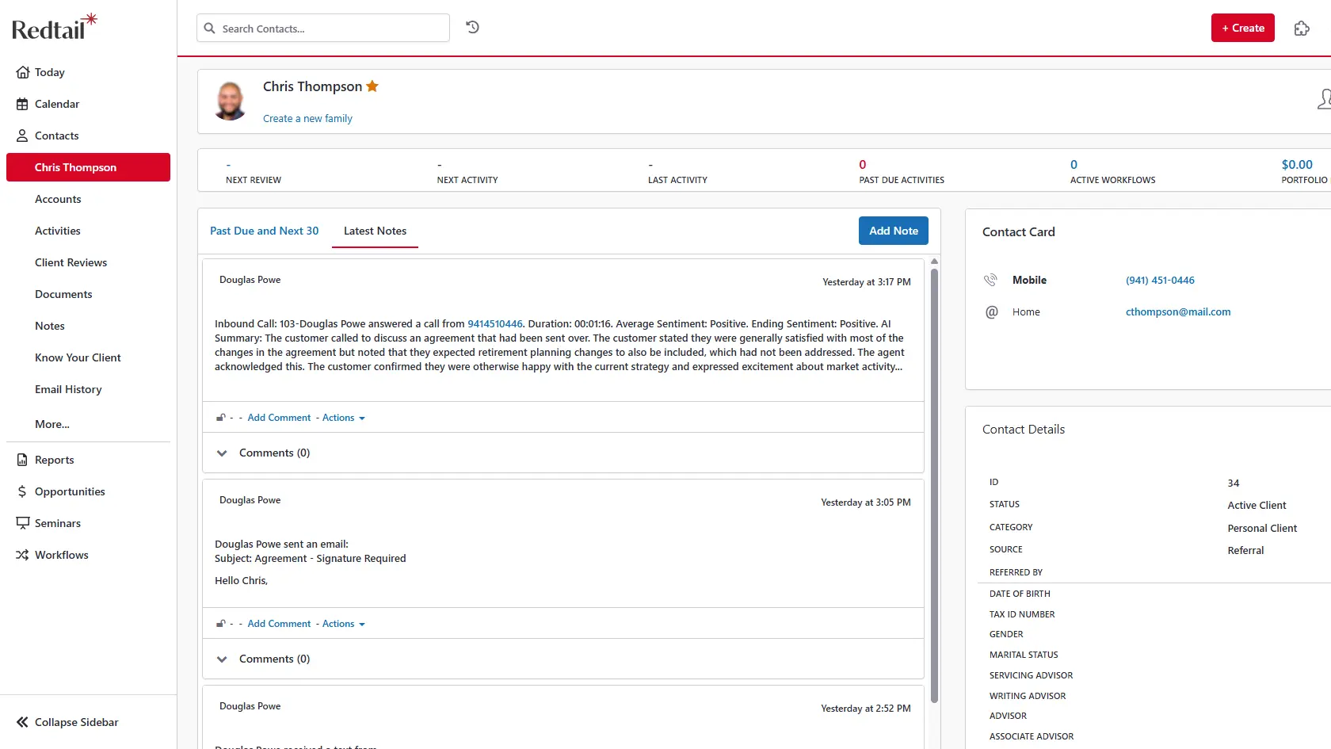Open Actions dropdown on the 3:17 PM note
The height and width of the screenshot is (749, 1331).
tap(344, 418)
